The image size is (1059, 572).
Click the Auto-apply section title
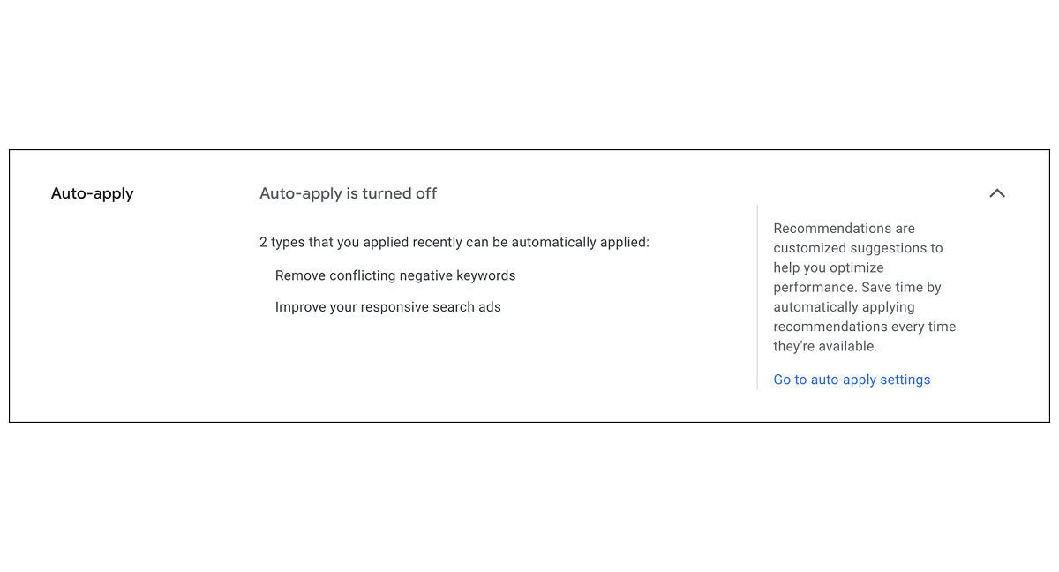click(x=93, y=193)
